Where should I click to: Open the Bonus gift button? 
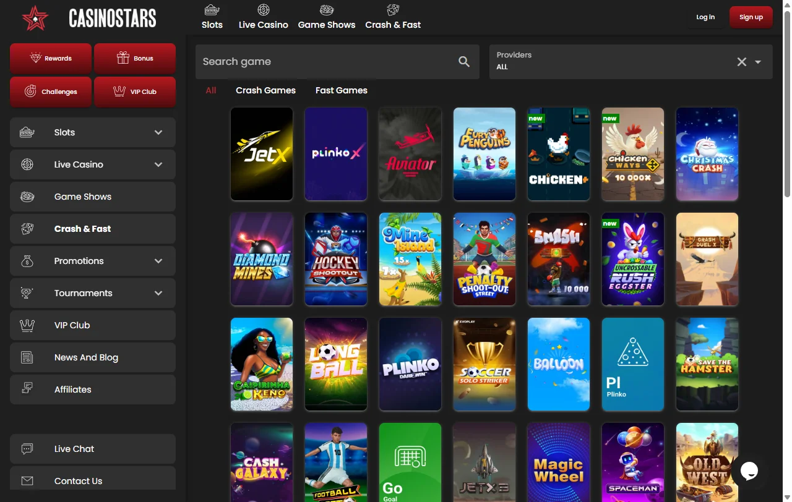click(135, 59)
